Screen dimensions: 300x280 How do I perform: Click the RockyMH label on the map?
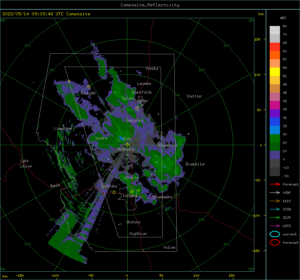tap(88, 93)
